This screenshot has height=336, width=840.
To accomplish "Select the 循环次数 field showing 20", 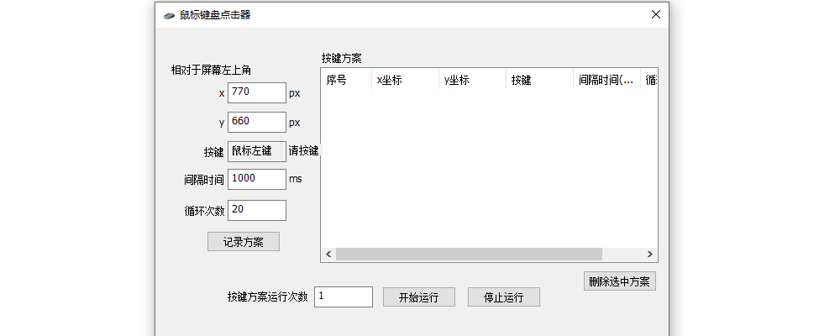I will tap(256, 210).
